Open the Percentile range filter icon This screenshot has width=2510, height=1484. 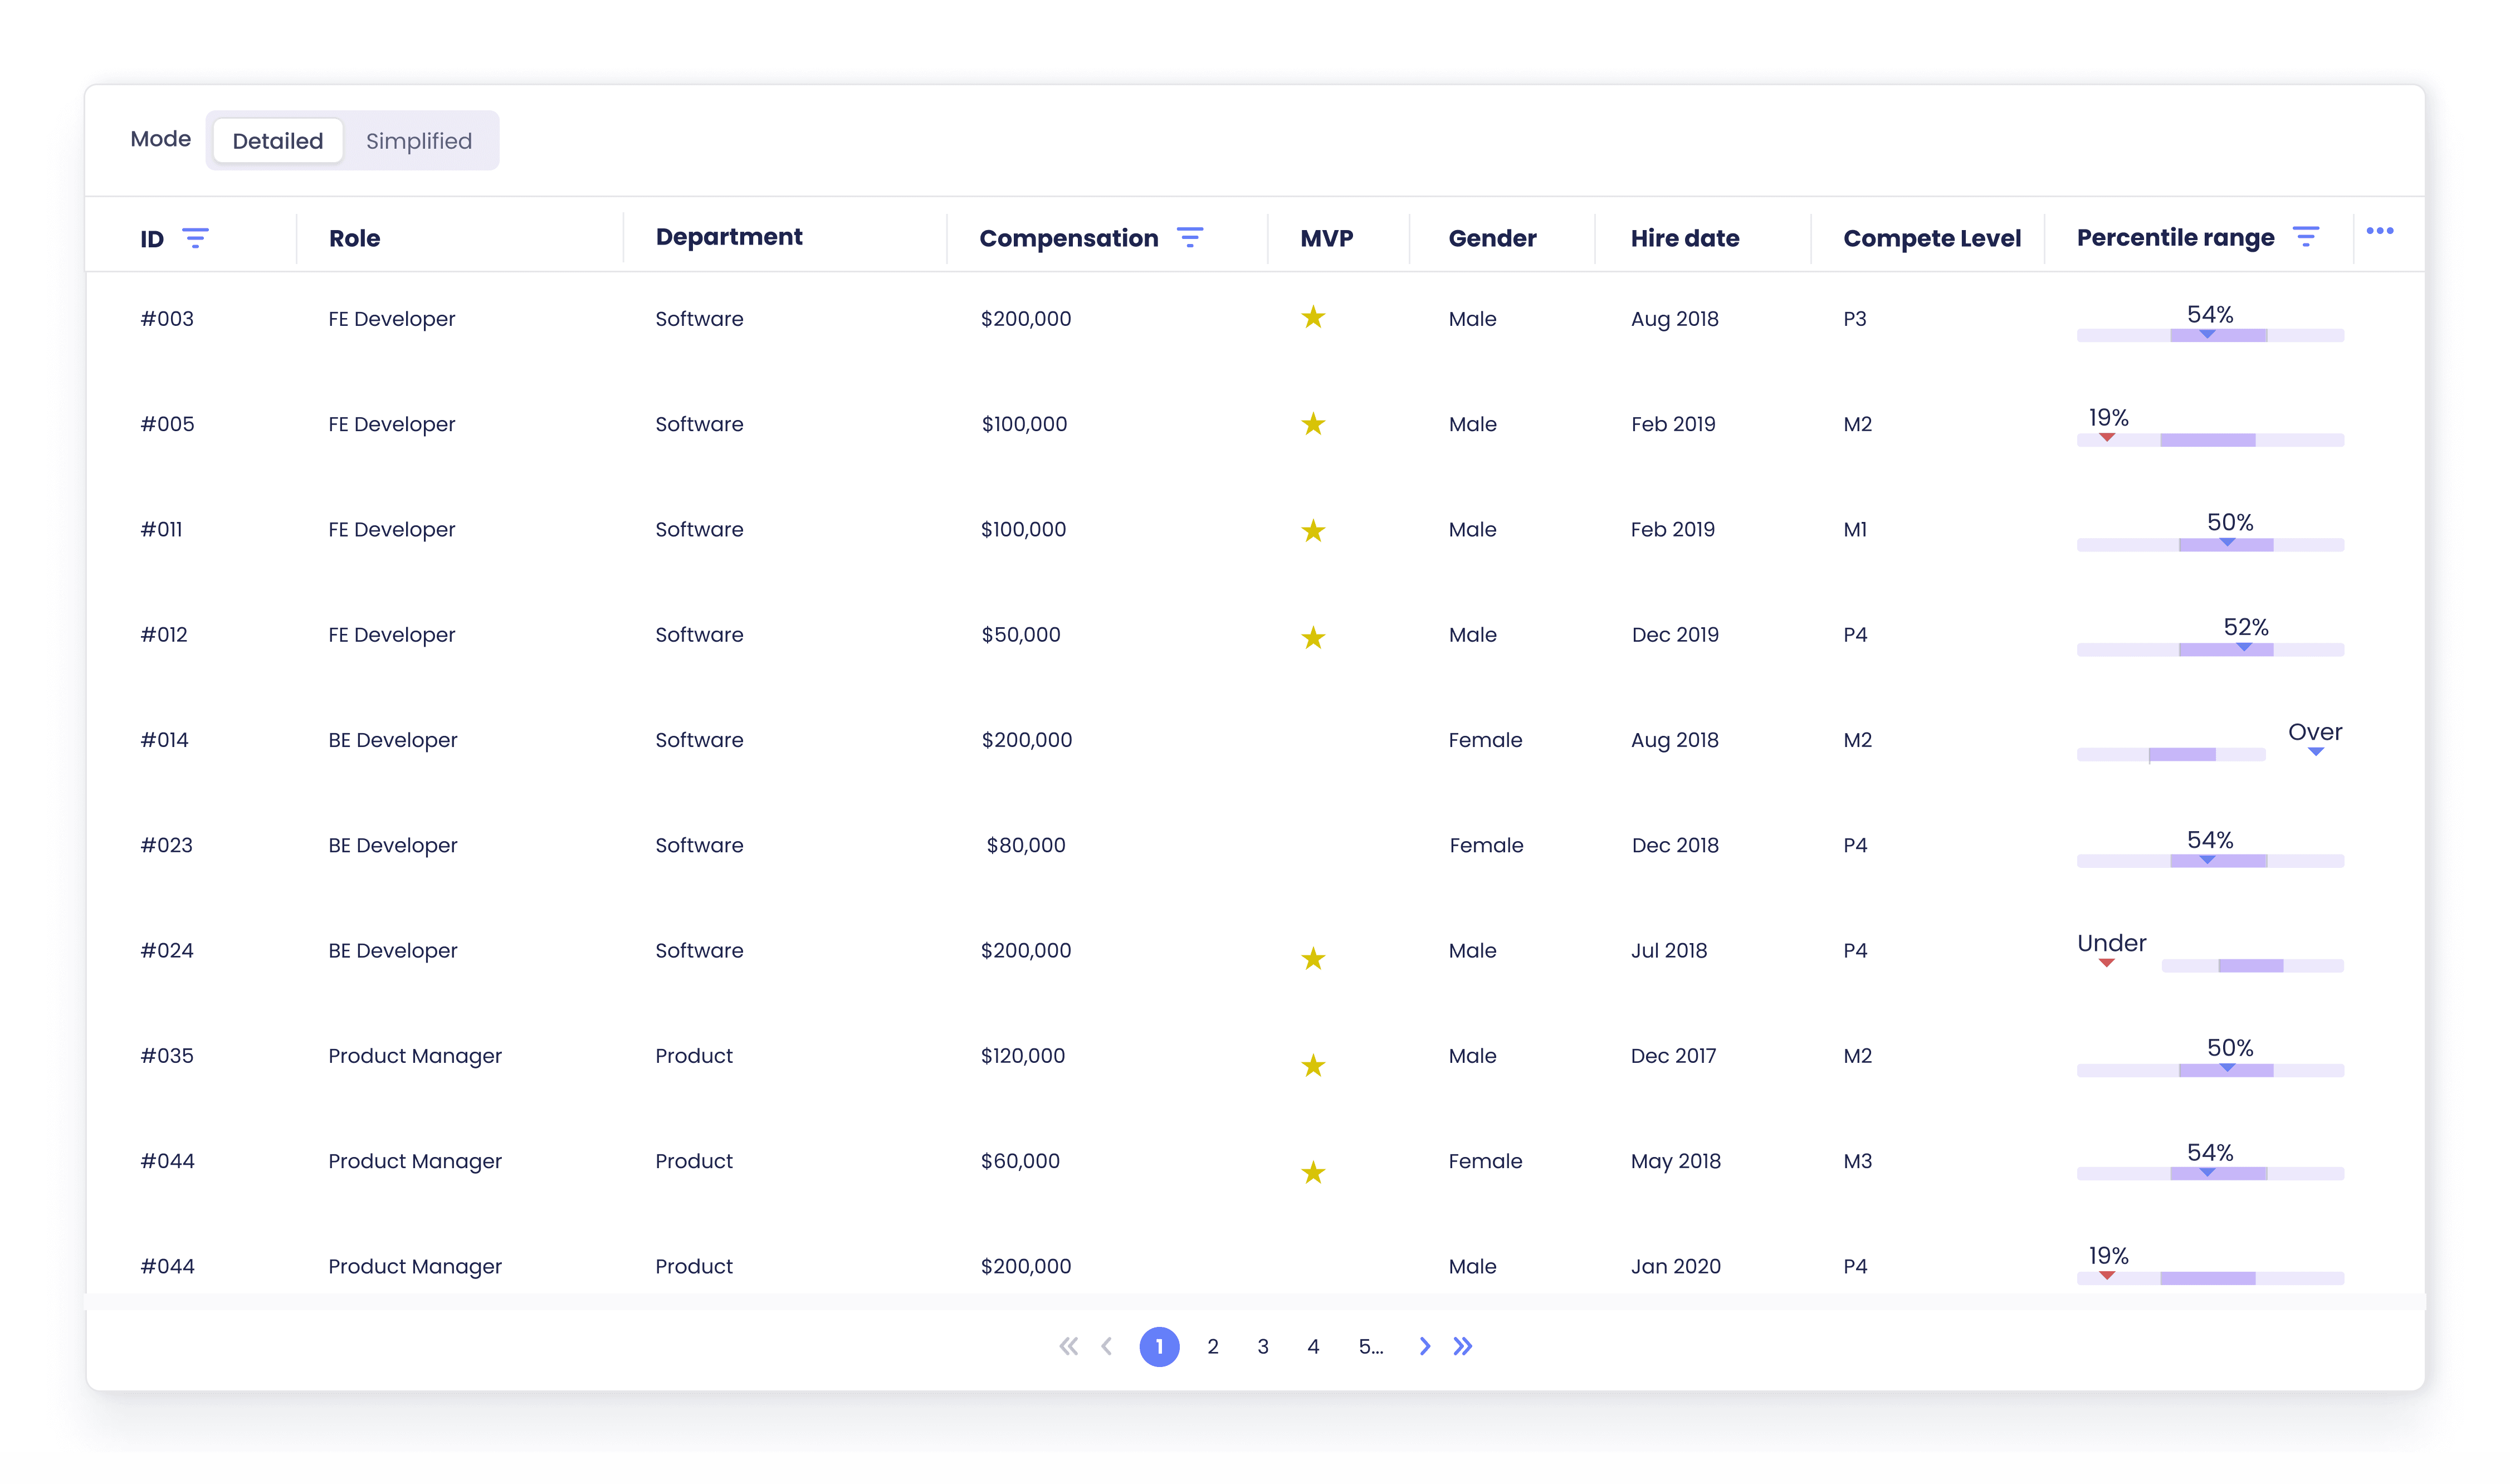[2305, 236]
